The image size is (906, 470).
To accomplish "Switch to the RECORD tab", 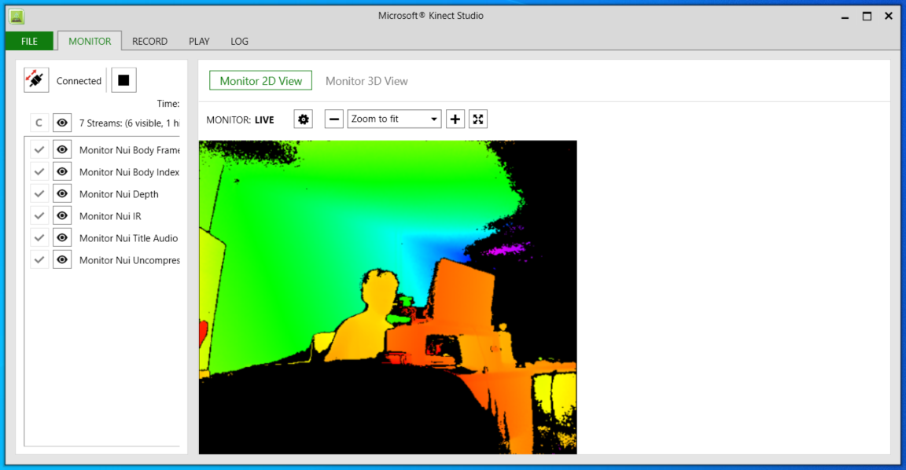I will (149, 41).
